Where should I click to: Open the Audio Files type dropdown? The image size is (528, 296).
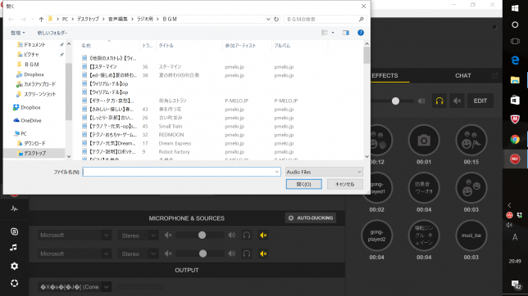(324, 172)
